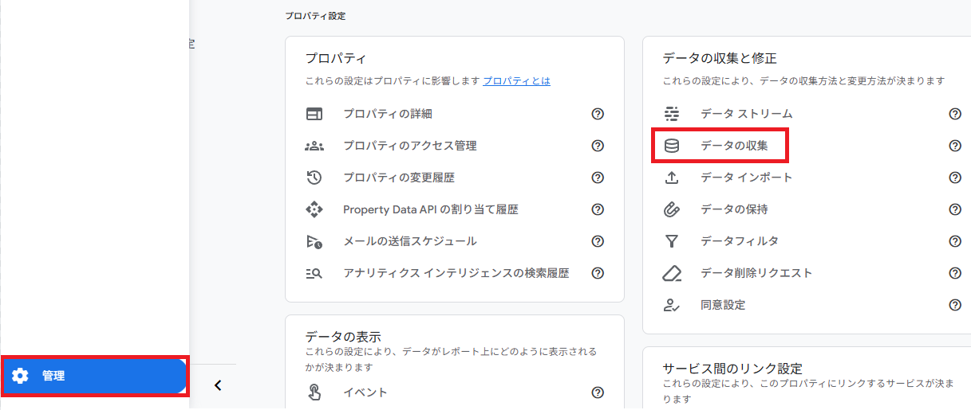Open Property Data API の割り当て履歴
The width and height of the screenshot is (971, 410).
431,209
